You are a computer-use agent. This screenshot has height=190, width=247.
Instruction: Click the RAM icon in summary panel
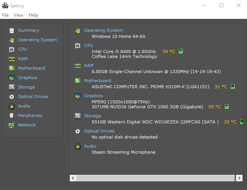(78, 66)
